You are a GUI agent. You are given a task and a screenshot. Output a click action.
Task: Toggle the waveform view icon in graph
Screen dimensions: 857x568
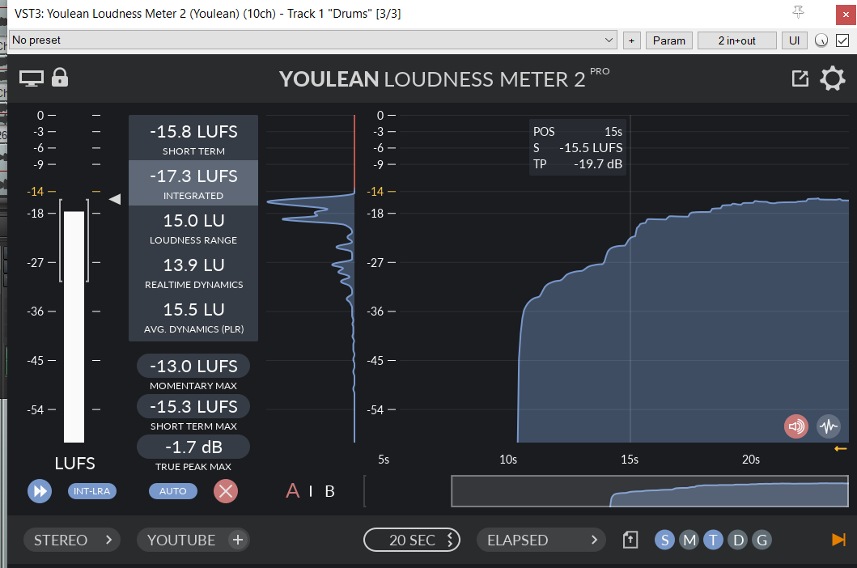[829, 426]
